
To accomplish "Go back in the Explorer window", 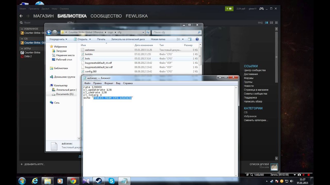I will point(49,32).
